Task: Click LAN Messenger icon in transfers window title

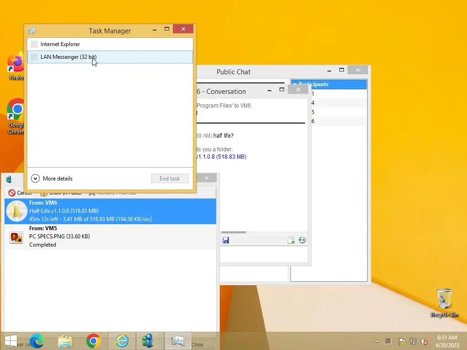Action: pos(9,180)
